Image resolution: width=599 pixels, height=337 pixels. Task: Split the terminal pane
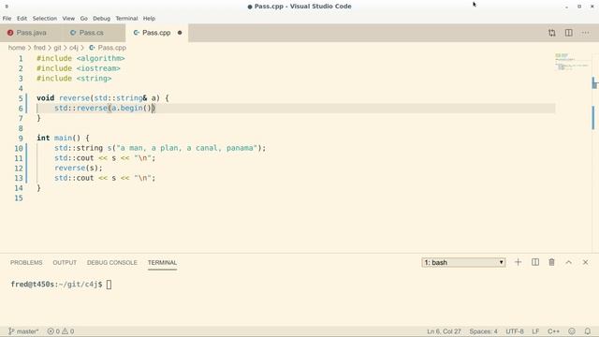point(535,262)
